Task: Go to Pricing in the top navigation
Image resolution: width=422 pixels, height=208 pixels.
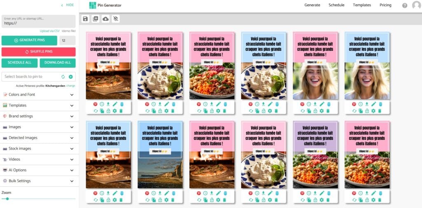Action: coord(385,5)
